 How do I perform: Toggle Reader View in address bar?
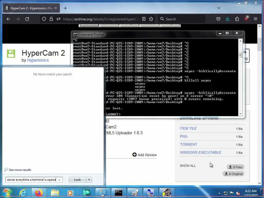click(x=144, y=19)
